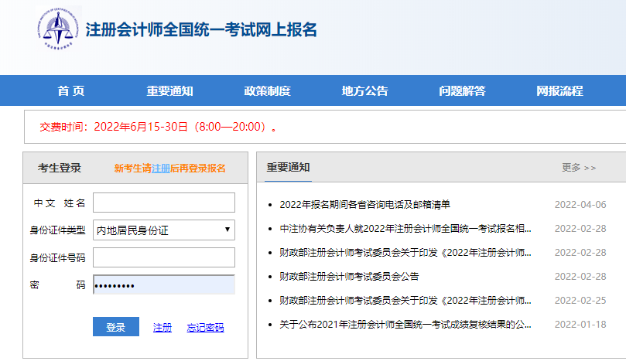Select the 重要通知 panel tab heading
The width and height of the screenshot is (626, 361).
(x=289, y=167)
